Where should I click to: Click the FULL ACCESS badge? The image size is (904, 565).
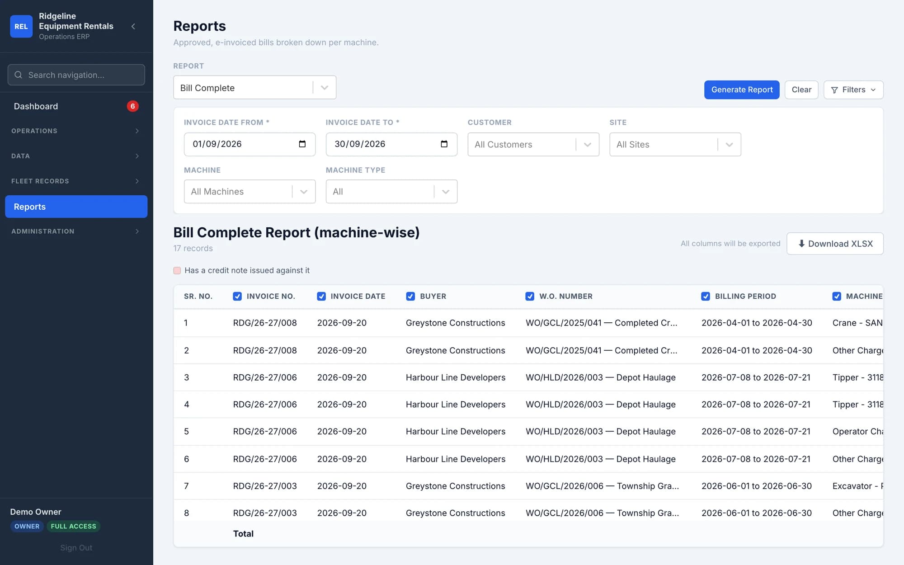pos(73,526)
